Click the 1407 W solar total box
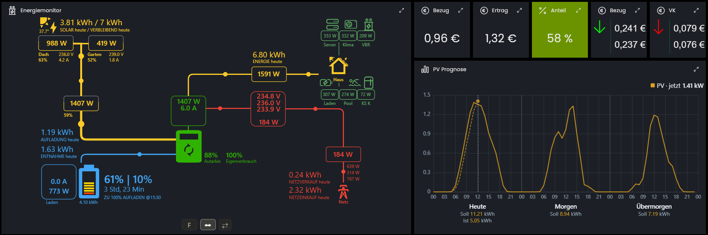 click(x=81, y=103)
